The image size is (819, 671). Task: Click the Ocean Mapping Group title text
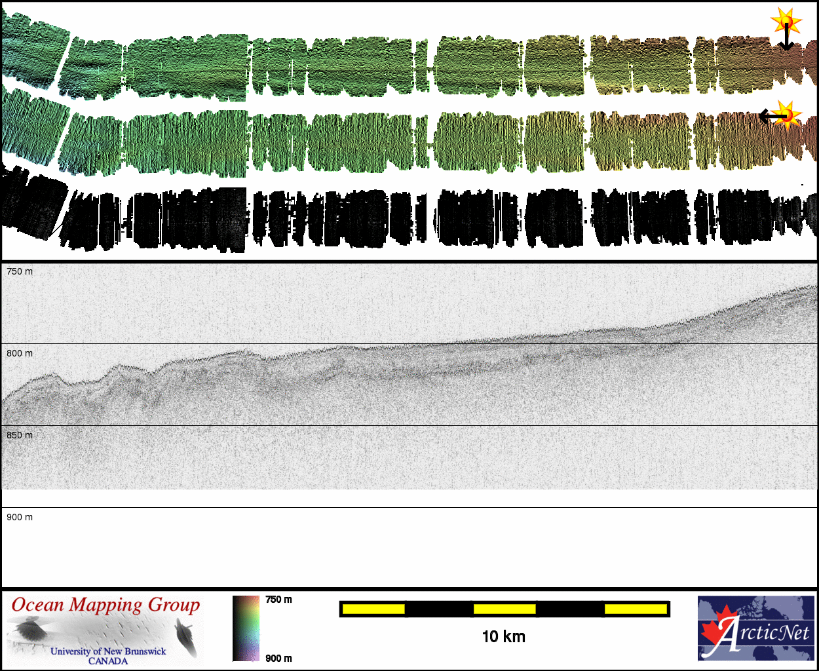tap(105, 605)
